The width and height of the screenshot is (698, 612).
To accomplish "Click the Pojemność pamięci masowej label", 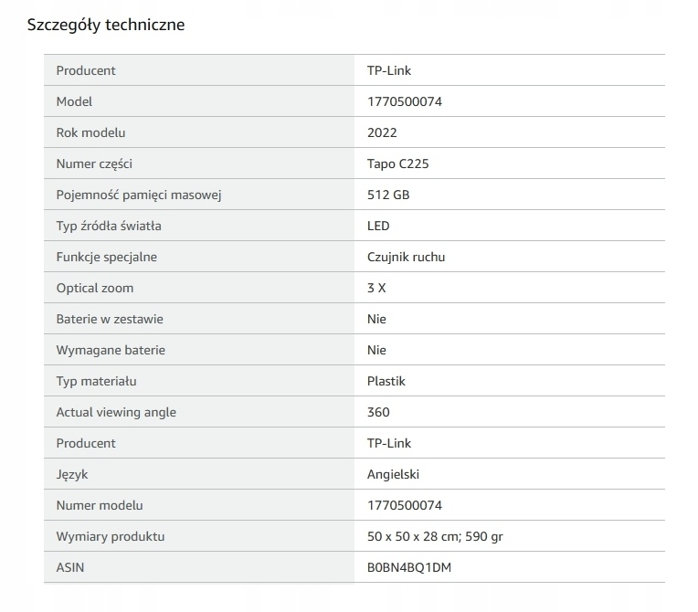I will pos(139,195).
